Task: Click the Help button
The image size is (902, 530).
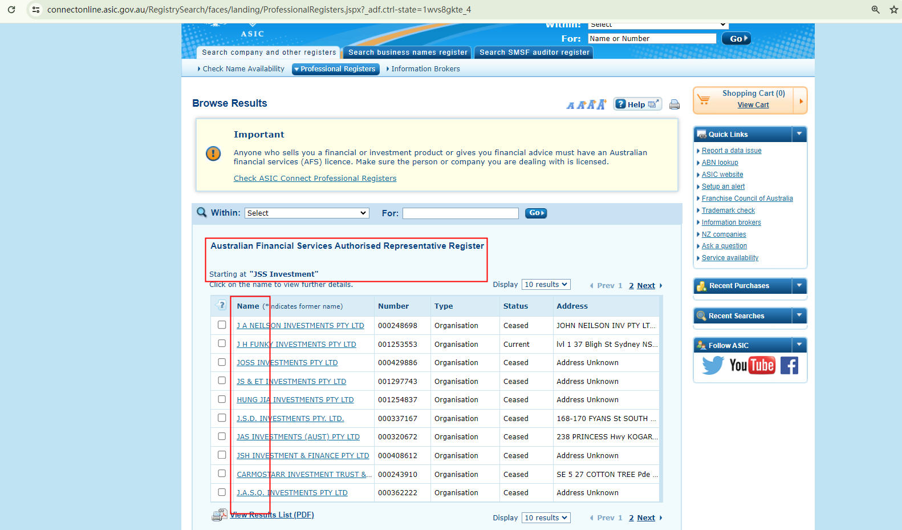Action: click(637, 104)
